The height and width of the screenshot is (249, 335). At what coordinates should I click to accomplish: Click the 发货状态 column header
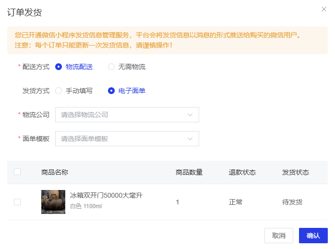[296, 173]
